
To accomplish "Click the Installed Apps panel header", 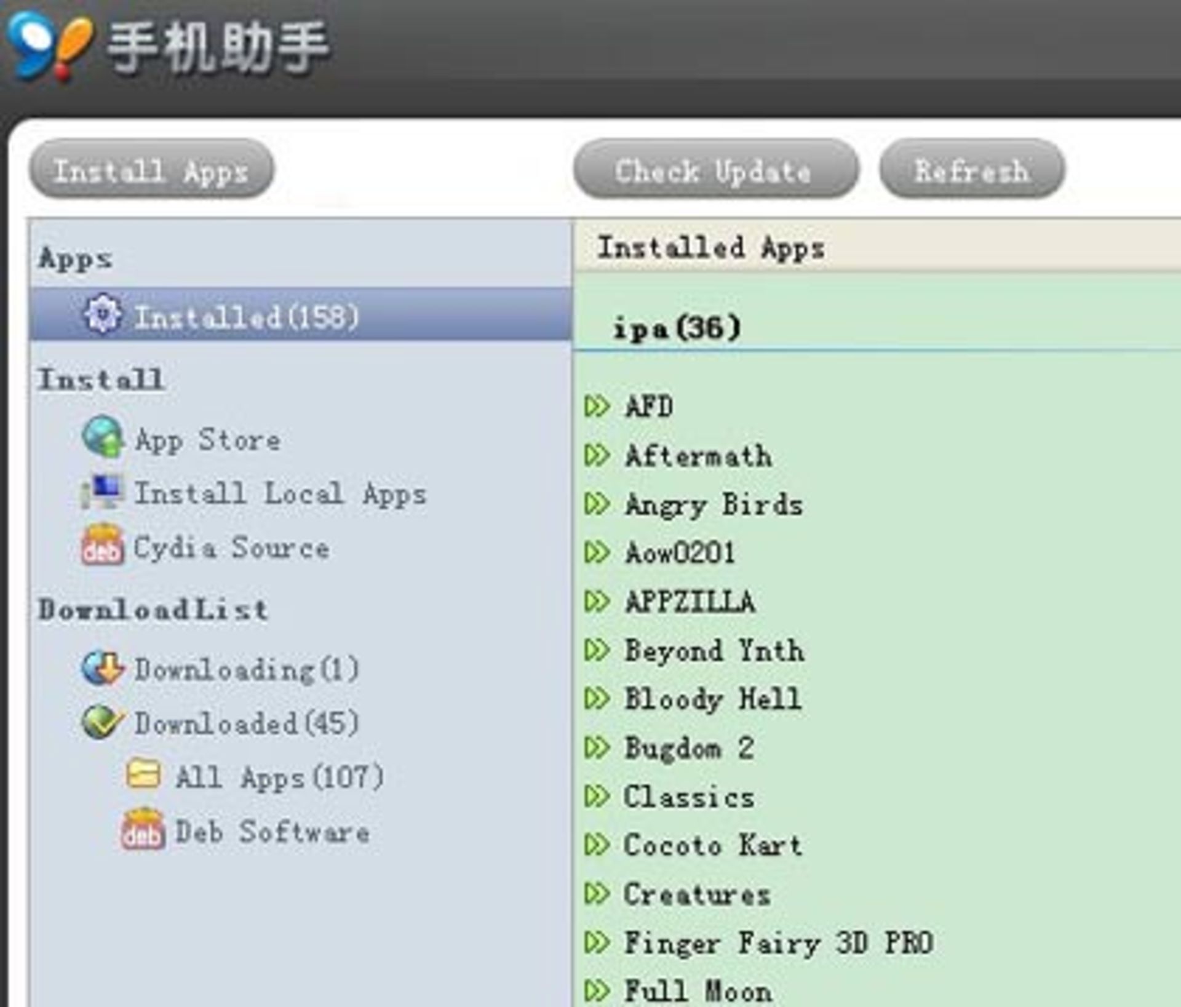I will click(877, 246).
